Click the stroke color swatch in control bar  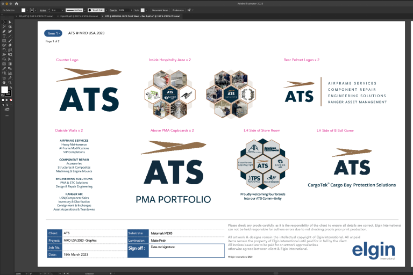click(x=32, y=10)
